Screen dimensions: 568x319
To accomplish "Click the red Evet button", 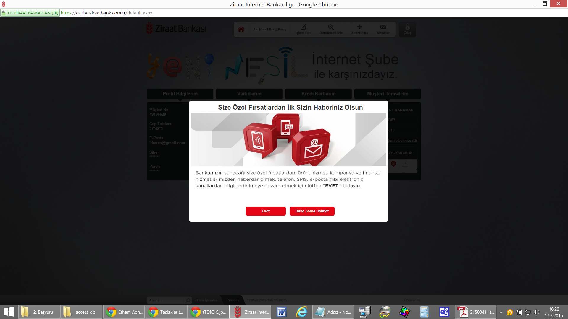I will click(265, 211).
